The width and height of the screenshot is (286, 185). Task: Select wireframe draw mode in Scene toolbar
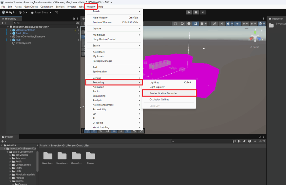175,23
